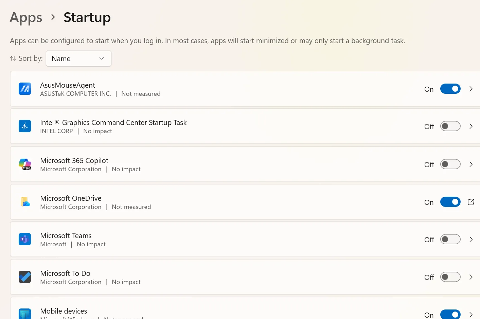Disable the Microsoft OneDrive startup toggle
This screenshot has width=480, height=319.
[450, 202]
